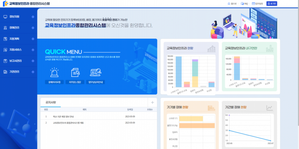299x149 pixels.
Task: Click the 로그인 button
Action: point(272,4)
